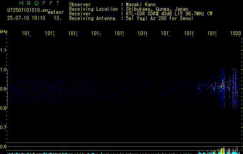Click the "Receiving Antenna" label

tap(92, 18)
